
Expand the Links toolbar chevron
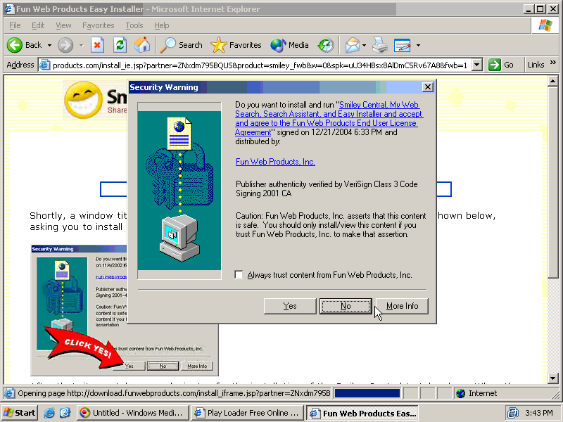tap(553, 63)
